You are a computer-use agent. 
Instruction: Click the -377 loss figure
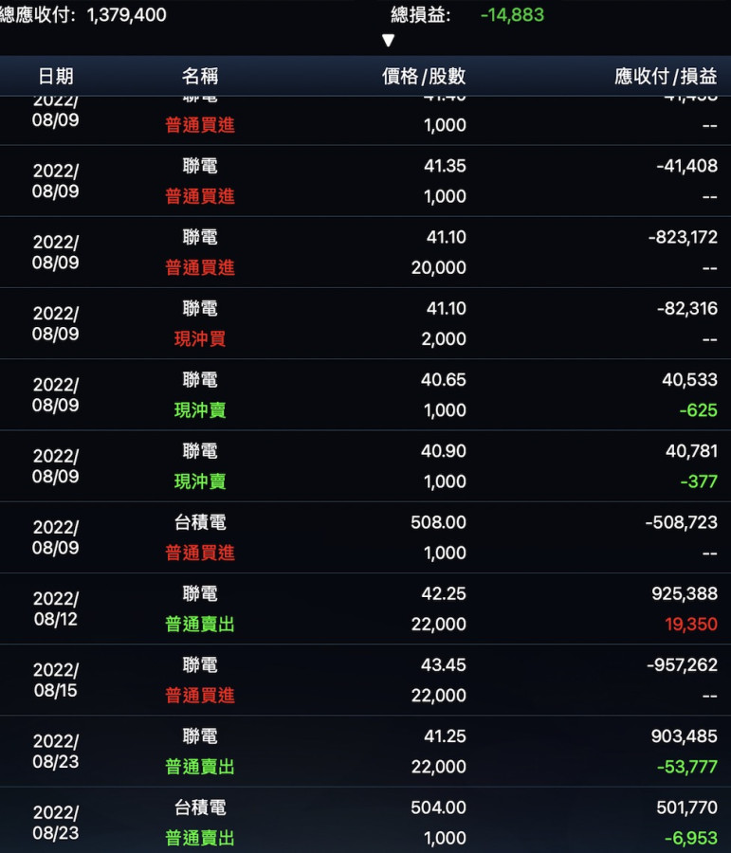click(699, 481)
